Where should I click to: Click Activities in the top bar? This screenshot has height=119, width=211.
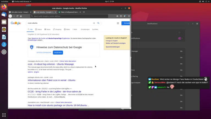[x=5, y=1]
